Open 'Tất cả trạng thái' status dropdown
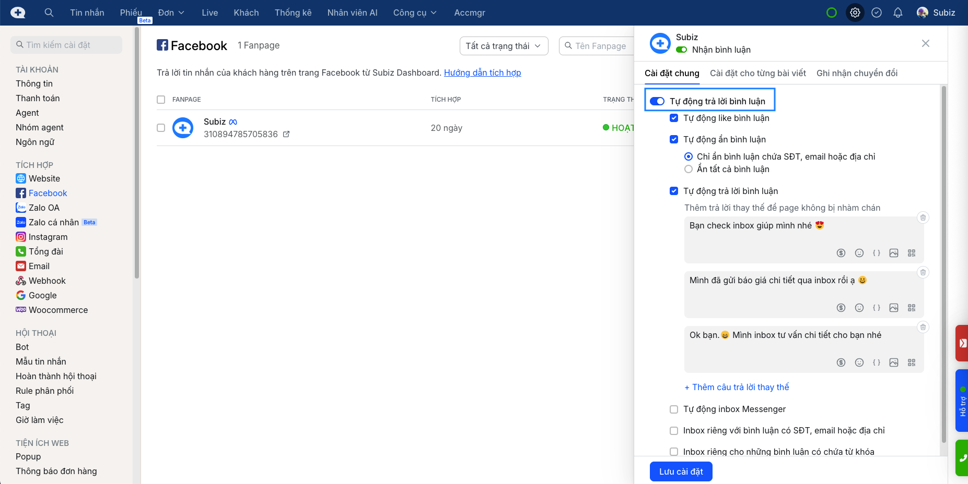This screenshot has height=484, width=968. point(504,46)
